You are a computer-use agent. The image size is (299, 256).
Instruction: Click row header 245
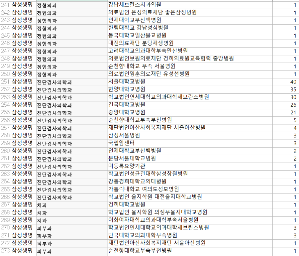click(6, 36)
